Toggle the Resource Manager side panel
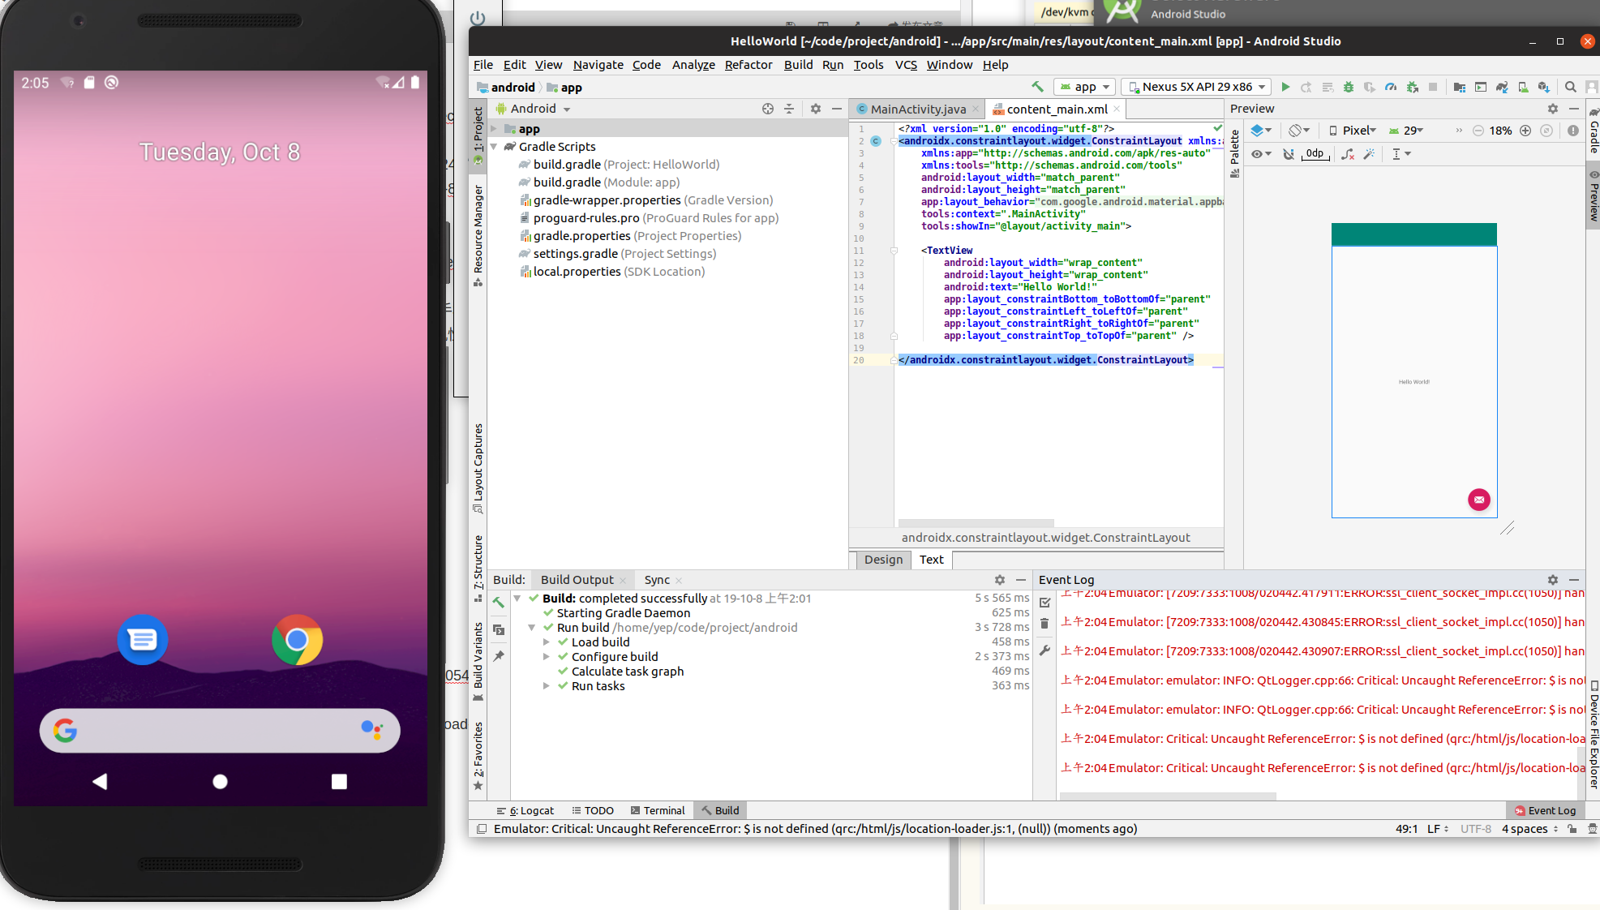Viewport: 1600px width, 910px height. 478,236
